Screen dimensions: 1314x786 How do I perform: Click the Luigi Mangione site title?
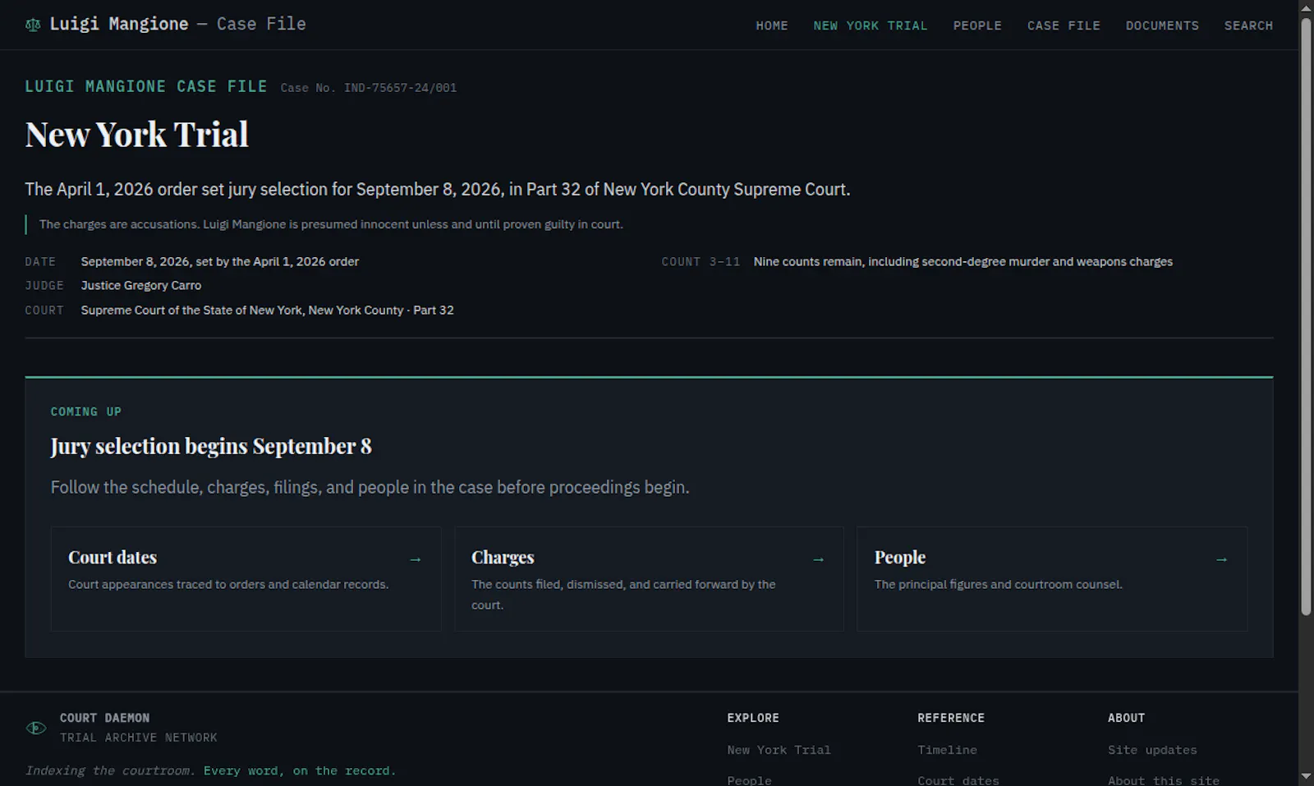(177, 24)
